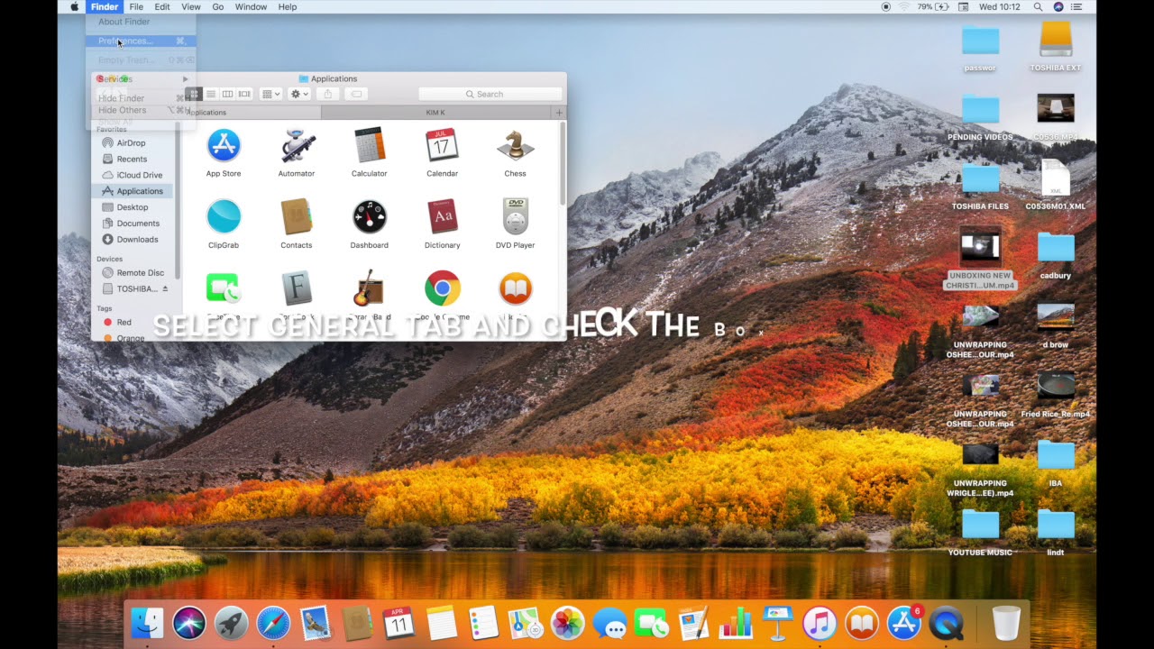Open Google Chrome from the Applications window
Viewport: 1154px width, 649px height.
coord(442,288)
